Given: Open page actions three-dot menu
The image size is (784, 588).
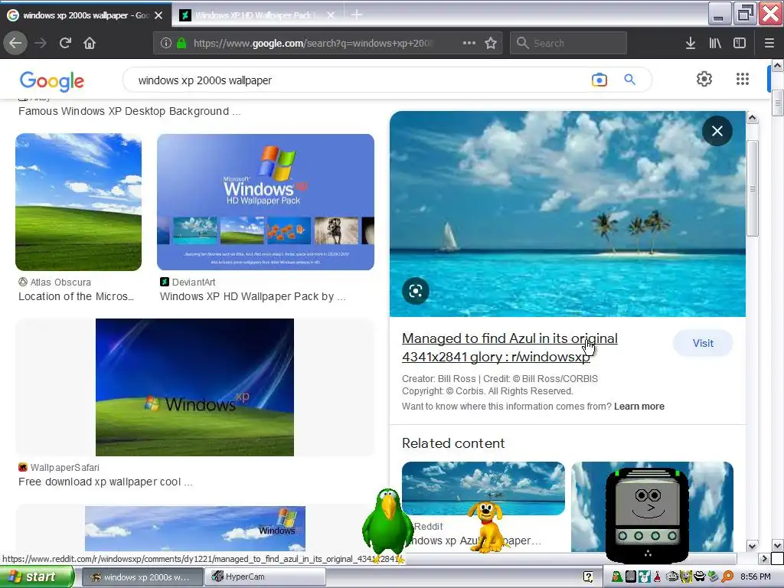Looking at the screenshot, I should point(469,43).
